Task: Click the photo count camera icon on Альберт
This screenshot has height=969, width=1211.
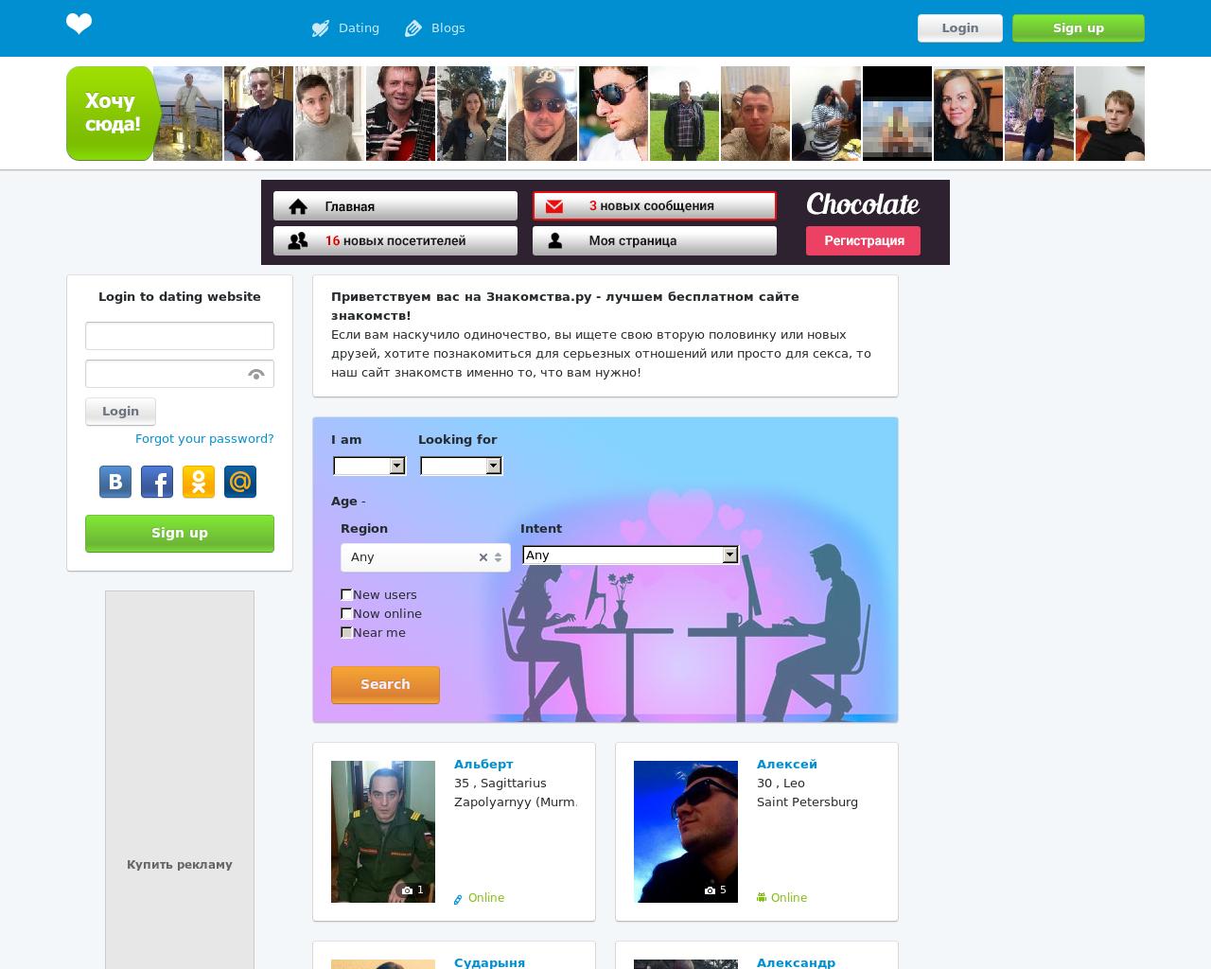Action: click(407, 890)
